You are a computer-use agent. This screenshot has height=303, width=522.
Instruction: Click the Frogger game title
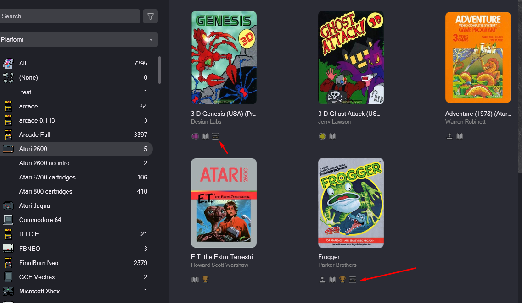tap(329, 257)
